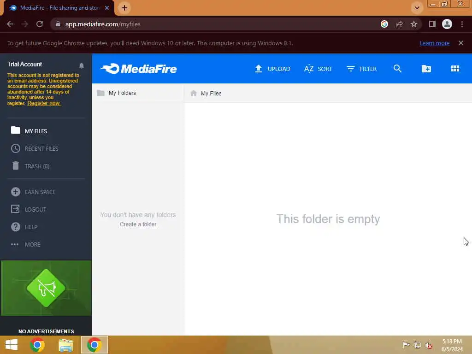
Task: Click the clock showing 5:18 PM
Action: (x=452, y=342)
